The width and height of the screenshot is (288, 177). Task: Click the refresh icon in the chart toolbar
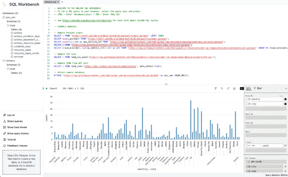coord(222,88)
